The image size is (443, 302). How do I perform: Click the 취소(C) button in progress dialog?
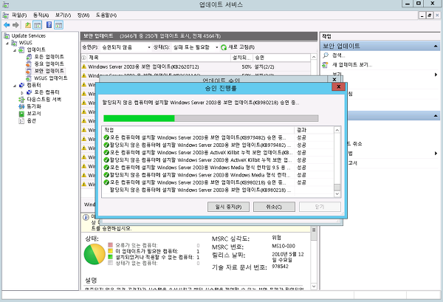pyautogui.click(x=274, y=207)
